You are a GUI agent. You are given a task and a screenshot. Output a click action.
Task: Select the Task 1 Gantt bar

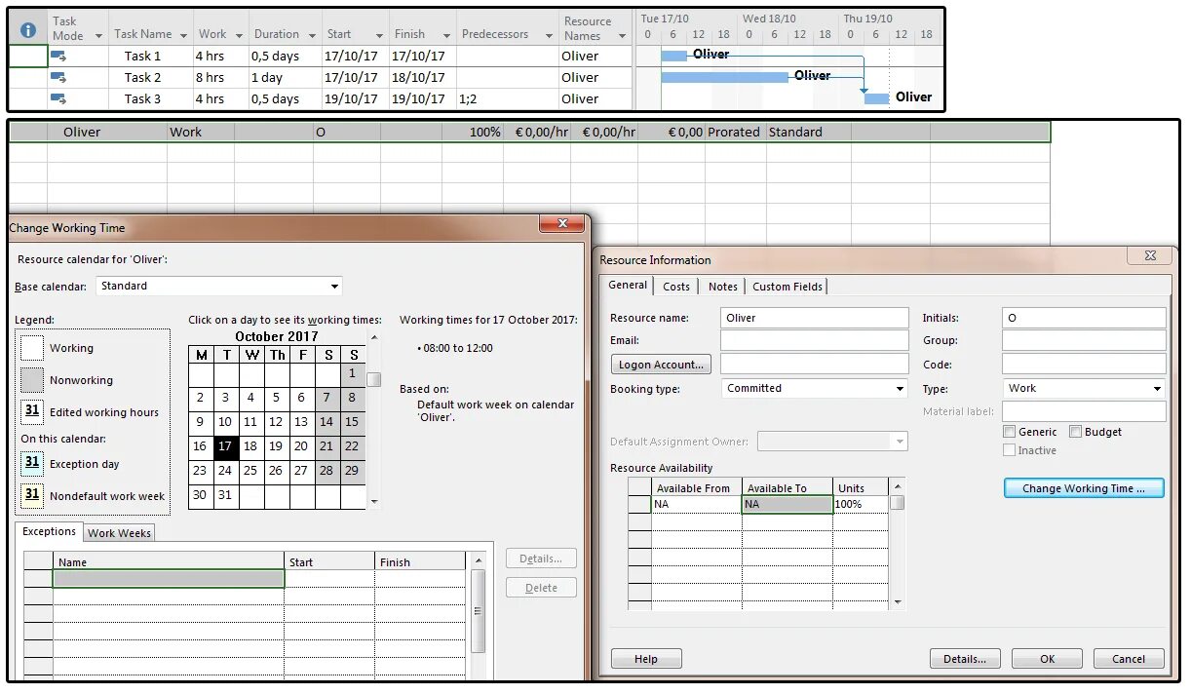click(673, 56)
